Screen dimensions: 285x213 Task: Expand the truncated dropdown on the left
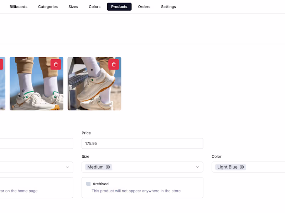67,167
